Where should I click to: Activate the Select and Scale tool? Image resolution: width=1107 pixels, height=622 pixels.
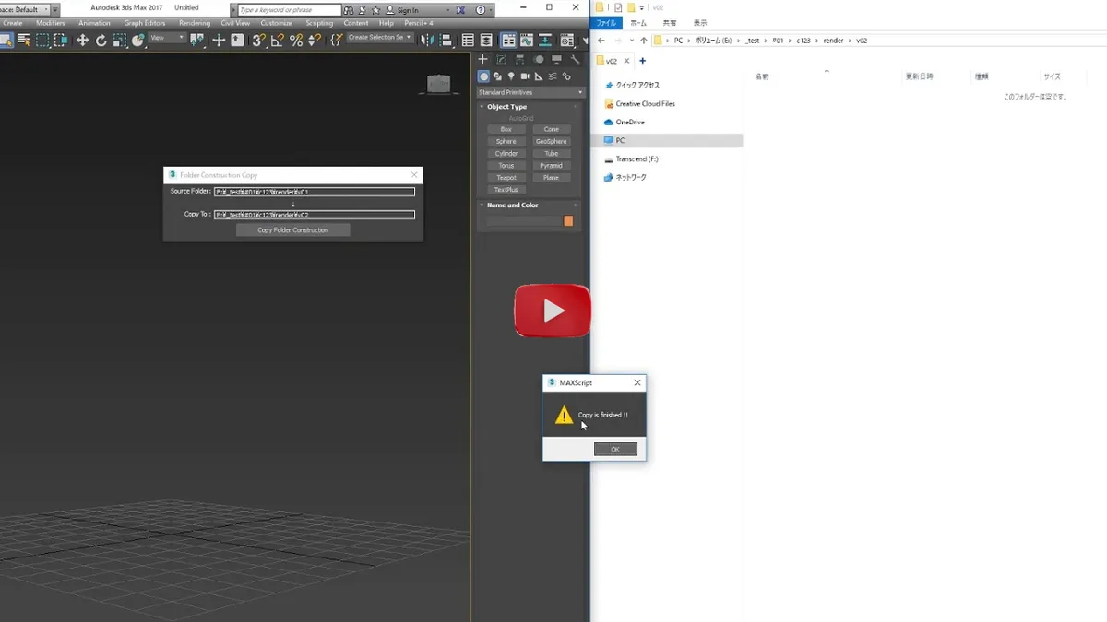tap(119, 40)
